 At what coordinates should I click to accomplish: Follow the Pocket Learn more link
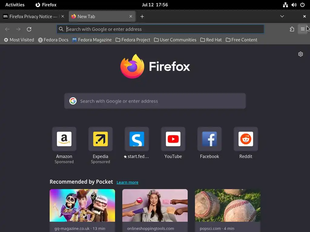(127, 182)
